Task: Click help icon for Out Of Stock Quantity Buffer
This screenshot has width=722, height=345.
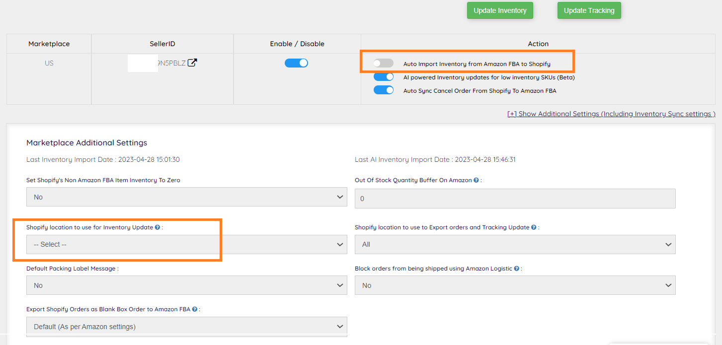Action: point(476,180)
